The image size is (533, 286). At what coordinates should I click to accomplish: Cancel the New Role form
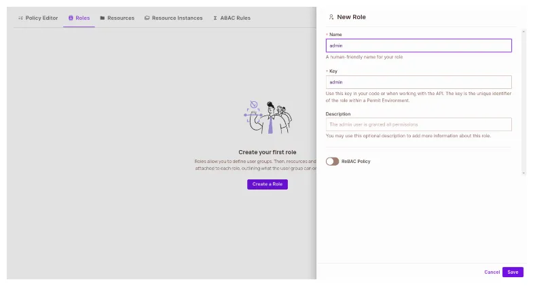(492, 272)
